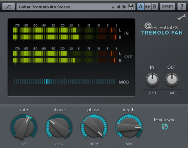Screen dimensions: 188x148
Task: Click the phase value 180°
Action: pos(94,144)
